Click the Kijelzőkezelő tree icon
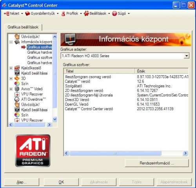 pos(17,68)
